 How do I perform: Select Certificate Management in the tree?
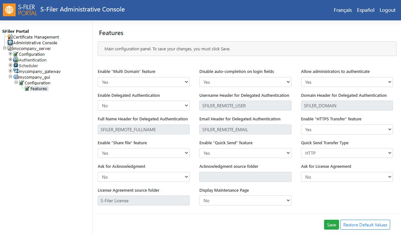36,37
